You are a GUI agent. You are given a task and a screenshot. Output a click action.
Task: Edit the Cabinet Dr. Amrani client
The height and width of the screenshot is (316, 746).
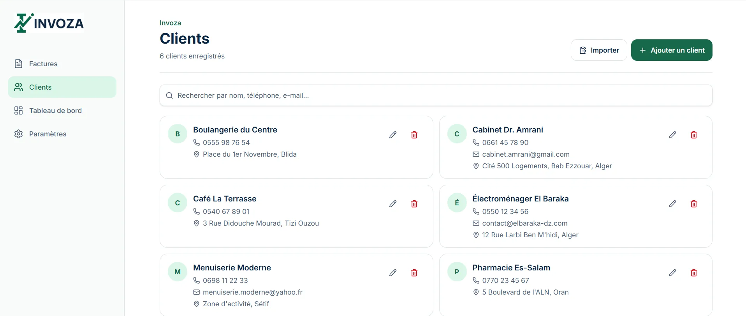[x=672, y=135]
